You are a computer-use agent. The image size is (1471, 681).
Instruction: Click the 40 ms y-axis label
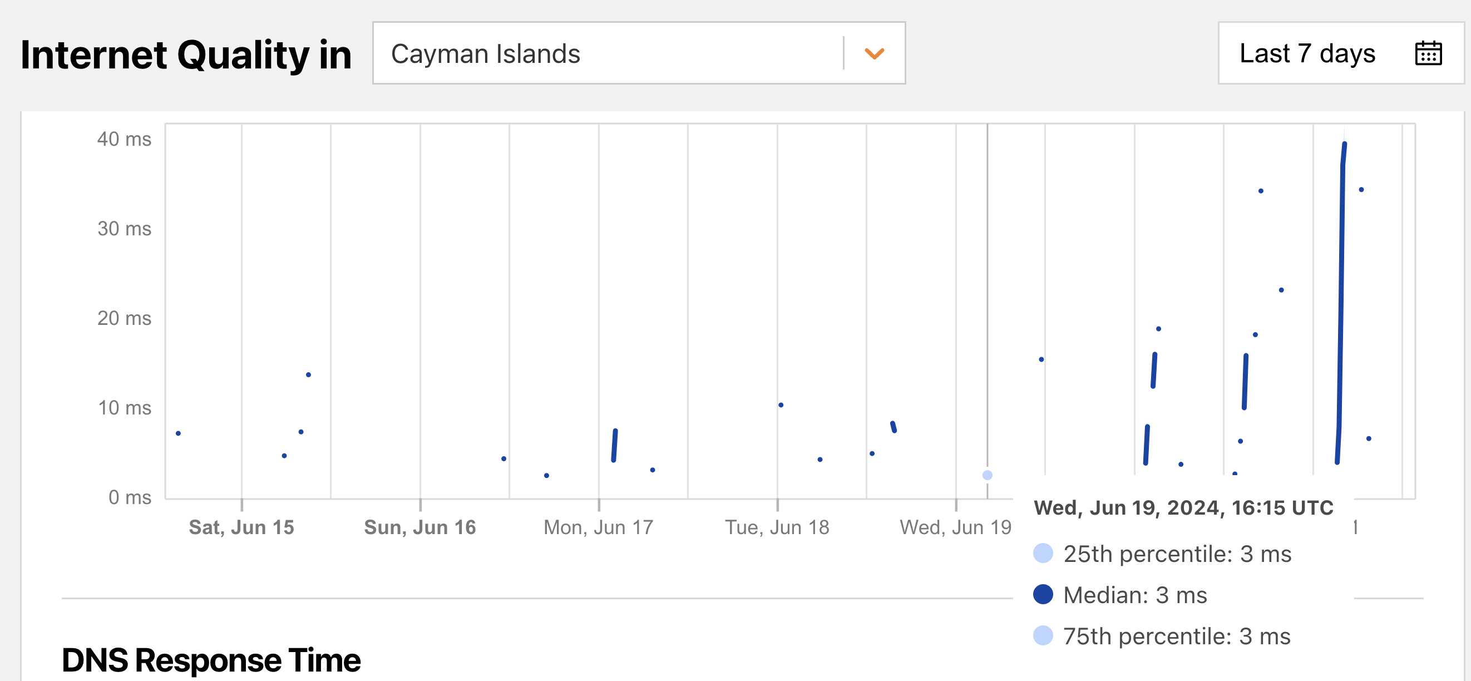tap(124, 139)
